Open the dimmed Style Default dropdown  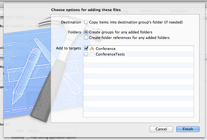pyautogui.click(x=51, y=131)
